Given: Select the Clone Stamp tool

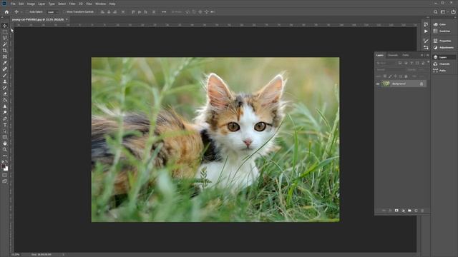Looking at the screenshot, I should coord(5,81).
